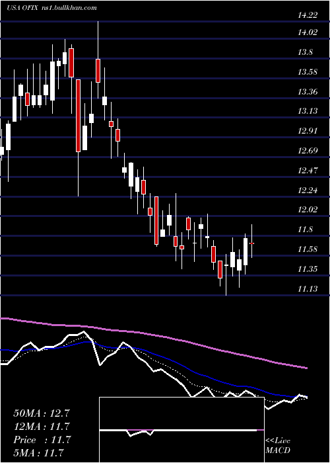Click the 12.47 price axis label

click(308, 171)
